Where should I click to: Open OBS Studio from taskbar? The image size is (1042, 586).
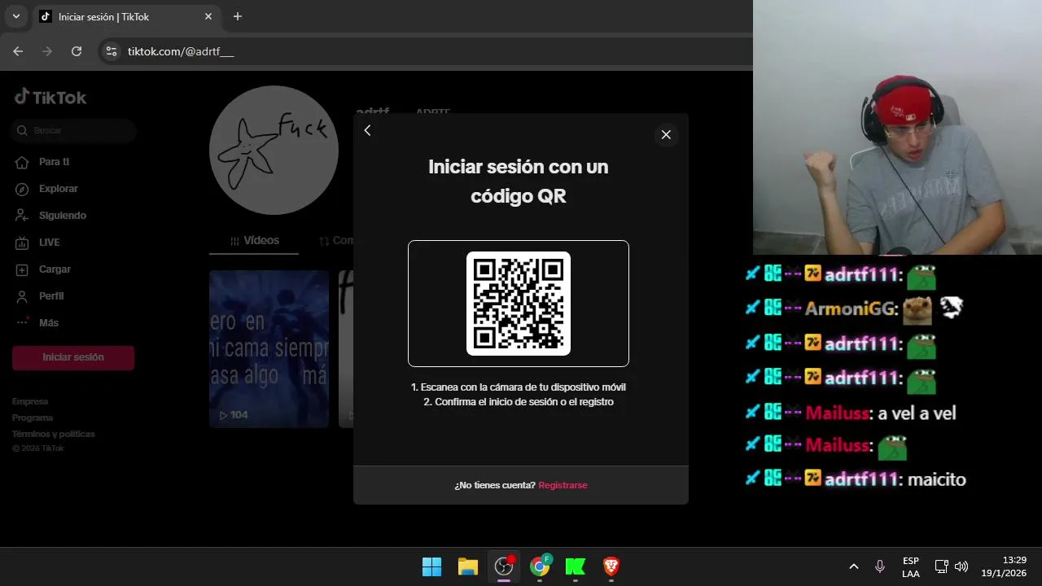coord(504,566)
